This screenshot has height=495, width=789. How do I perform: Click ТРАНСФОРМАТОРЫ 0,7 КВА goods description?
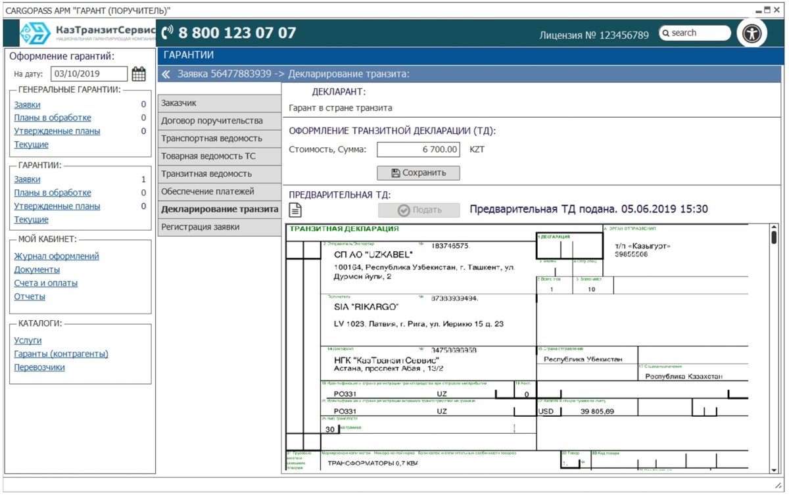pos(373,463)
